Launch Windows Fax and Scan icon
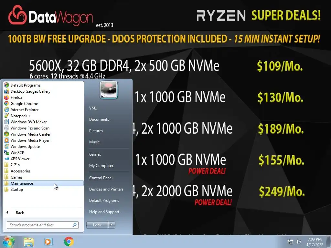The height and width of the screenshot is (248, 331). tap(6, 128)
